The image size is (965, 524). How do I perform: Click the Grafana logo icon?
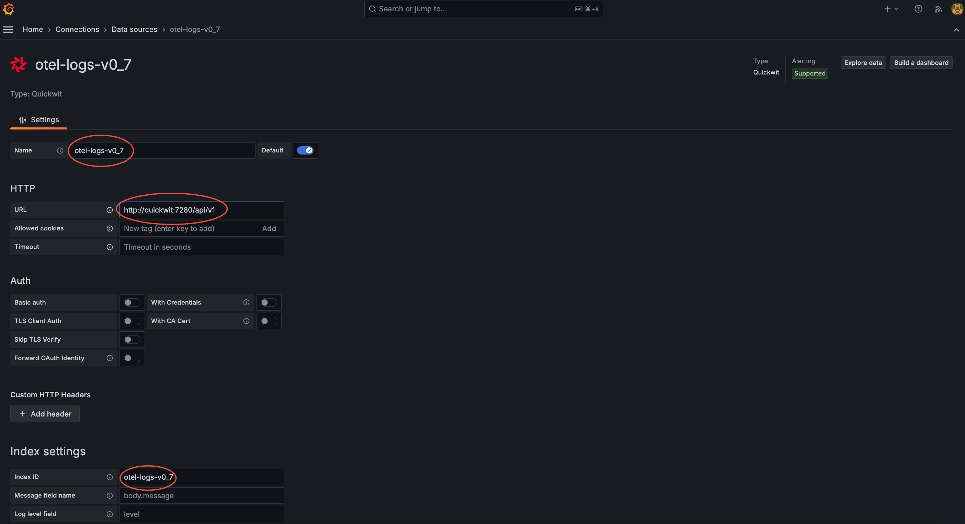9,9
